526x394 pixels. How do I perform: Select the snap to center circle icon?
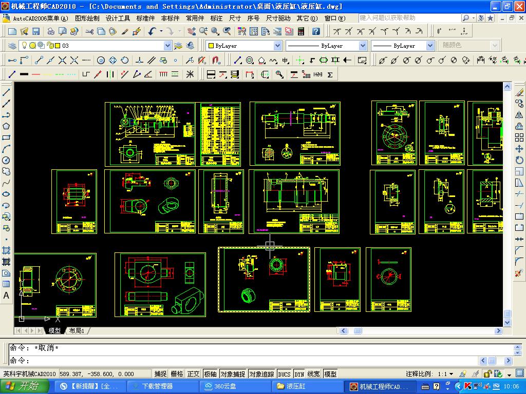(101, 60)
